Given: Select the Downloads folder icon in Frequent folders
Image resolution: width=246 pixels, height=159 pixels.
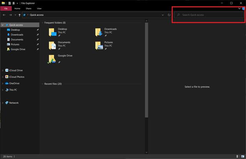Looking at the screenshot, I should pos(99,32).
